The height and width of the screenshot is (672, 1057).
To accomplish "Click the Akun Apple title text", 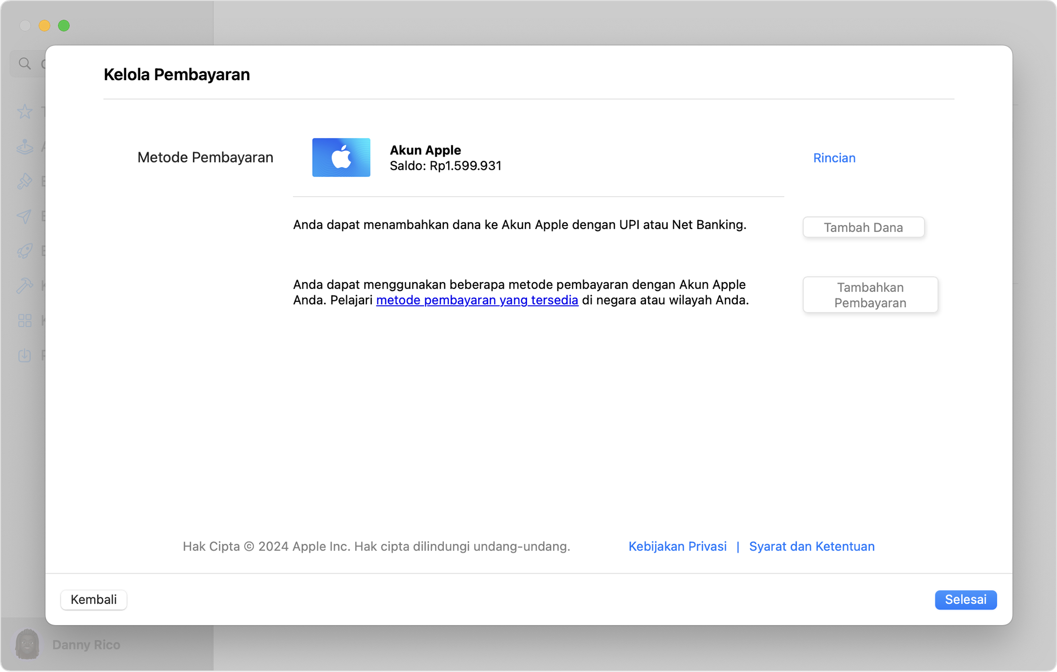I will tap(425, 150).
